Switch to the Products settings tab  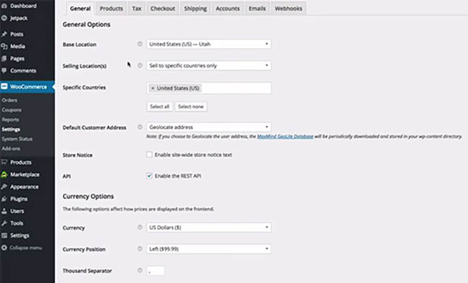[111, 8]
